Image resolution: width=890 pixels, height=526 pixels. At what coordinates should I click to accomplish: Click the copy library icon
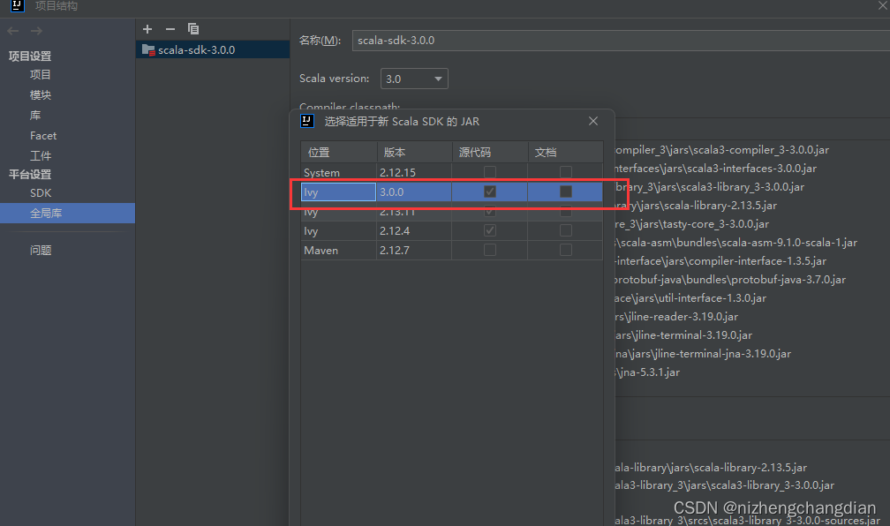pos(193,29)
